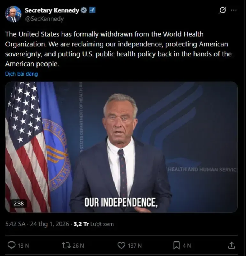Click the blue verified checkmark badge
The image size is (246, 256).
pos(84,10)
